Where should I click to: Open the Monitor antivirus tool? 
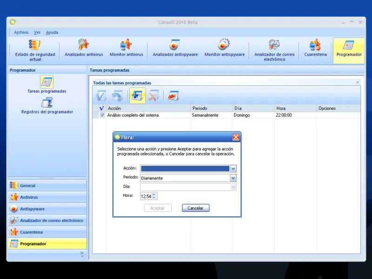coord(126,48)
